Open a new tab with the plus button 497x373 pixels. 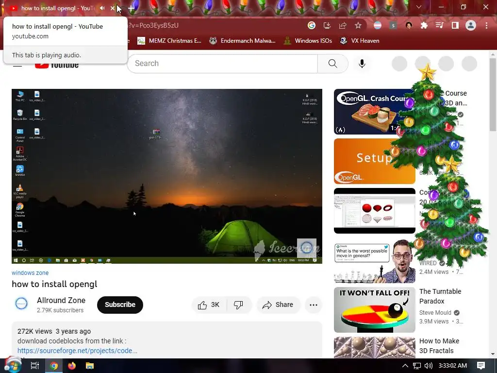tap(131, 8)
